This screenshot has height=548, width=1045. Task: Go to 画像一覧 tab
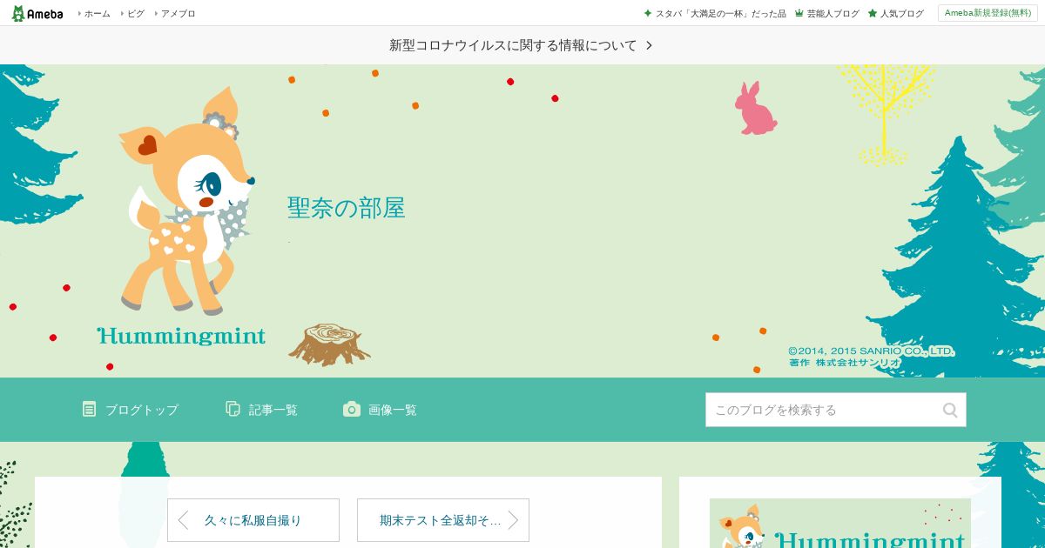click(x=393, y=410)
